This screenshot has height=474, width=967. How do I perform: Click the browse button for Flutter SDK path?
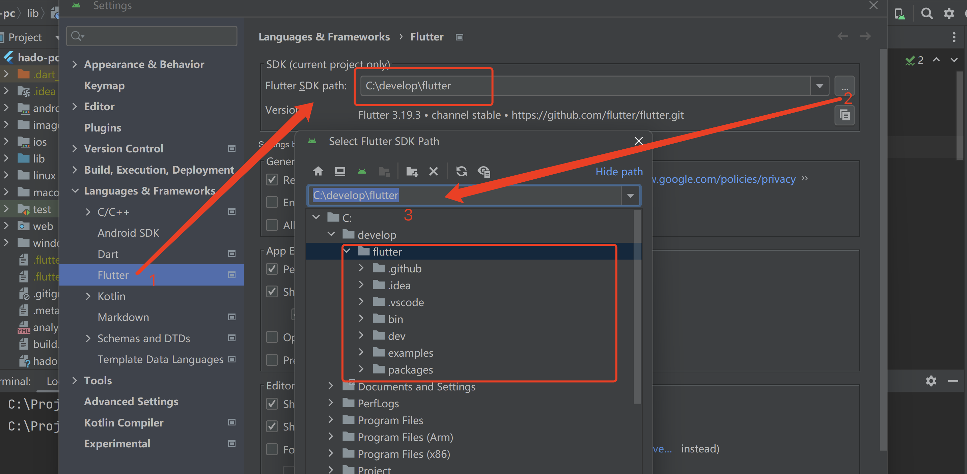[x=845, y=86]
